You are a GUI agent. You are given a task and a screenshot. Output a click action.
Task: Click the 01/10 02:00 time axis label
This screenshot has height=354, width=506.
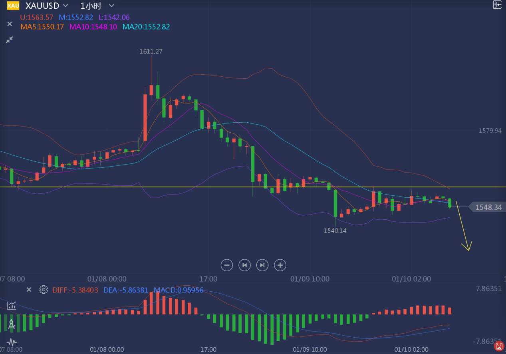tap(412, 279)
